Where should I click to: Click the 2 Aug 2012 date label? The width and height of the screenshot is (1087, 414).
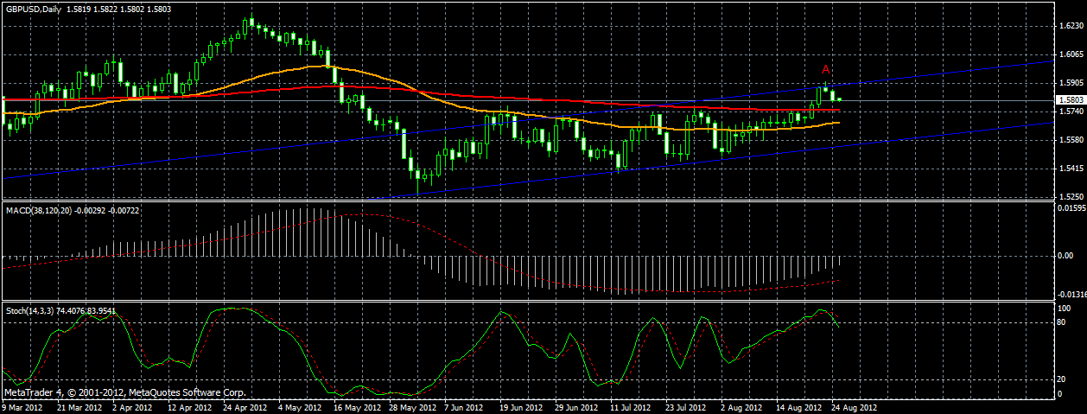pyautogui.click(x=741, y=407)
